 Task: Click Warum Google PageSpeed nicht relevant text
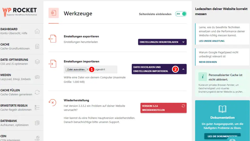pyautogui.click(x=218, y=54)
